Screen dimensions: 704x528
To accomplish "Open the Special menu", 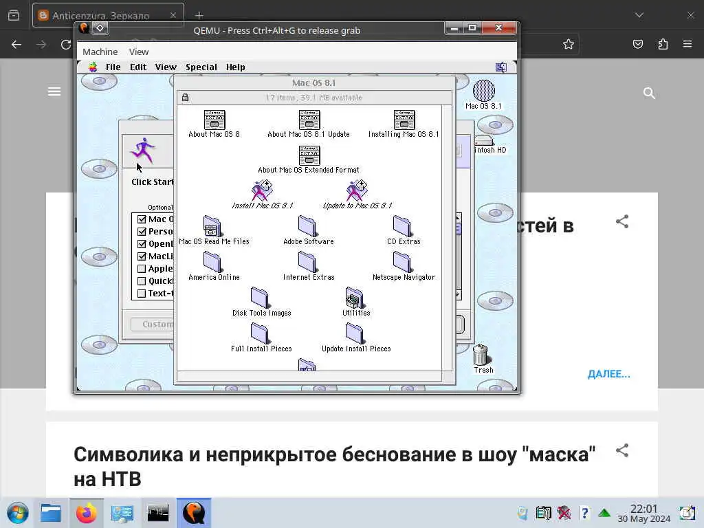I will (x=201, y=67).
